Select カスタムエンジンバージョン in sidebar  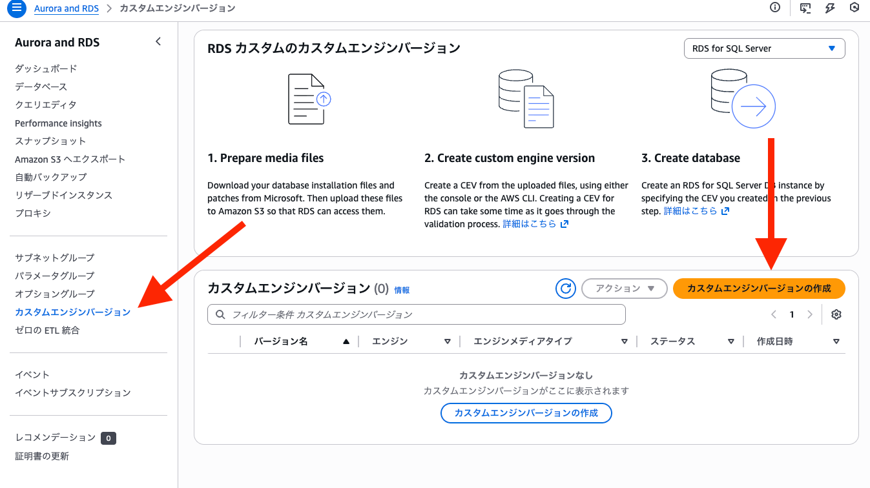pos(73,312)
